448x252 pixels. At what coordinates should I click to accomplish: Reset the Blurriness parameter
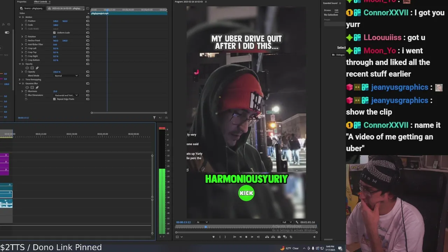coord(87,91)
